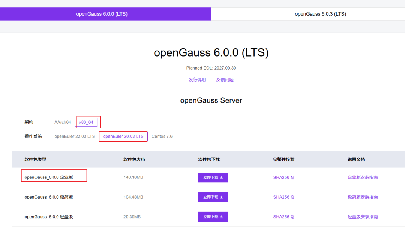Select the x86_64 architecture option

(x=86, y=122)
